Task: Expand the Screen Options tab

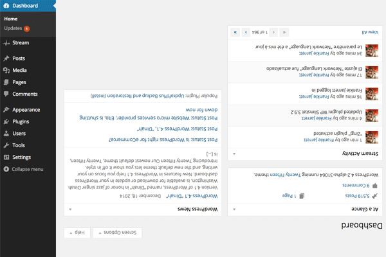Action: 118,233
